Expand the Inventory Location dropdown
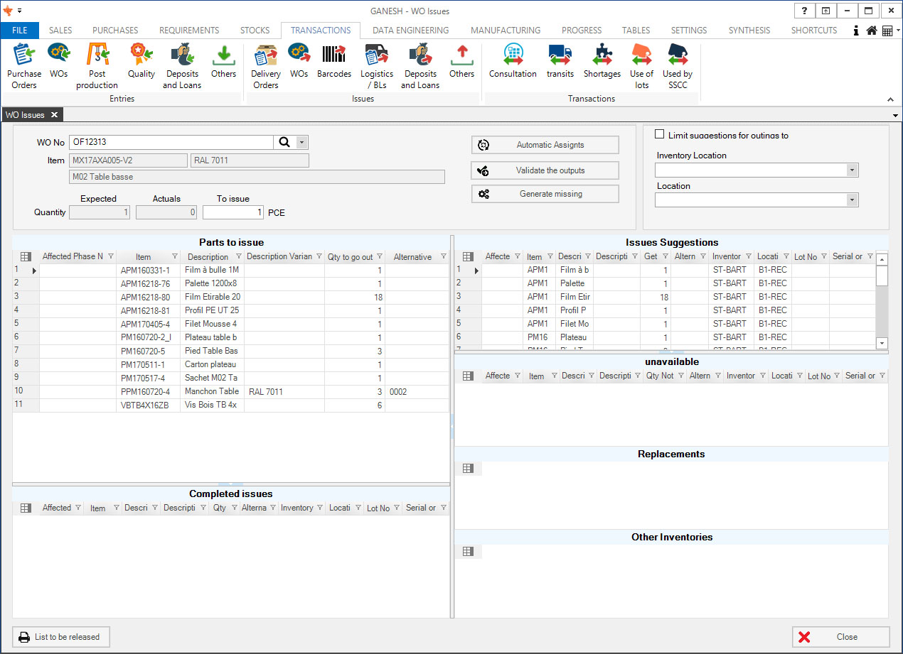 click(x=852, y=170)
